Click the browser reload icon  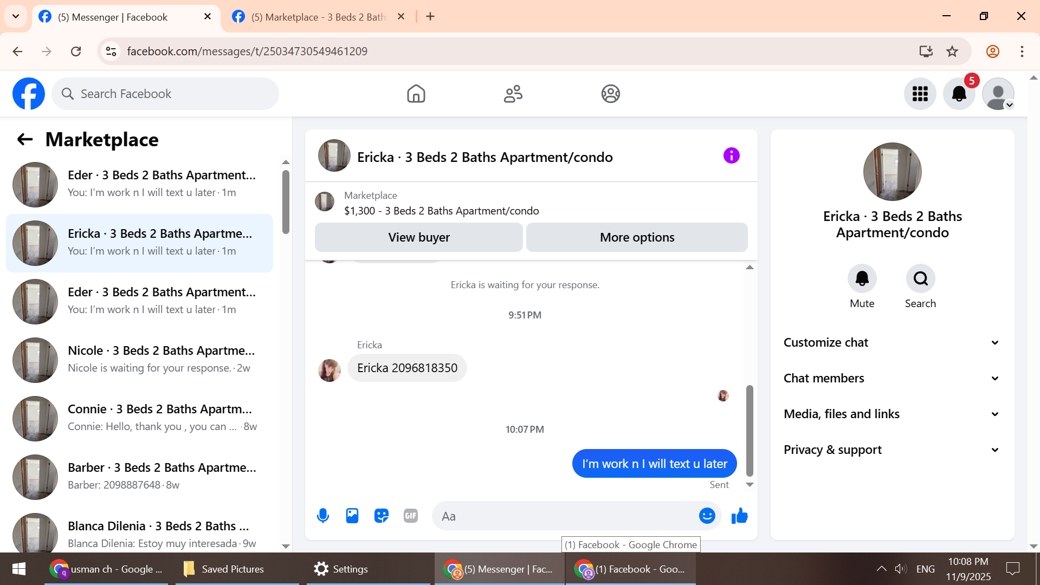(76, 51)
